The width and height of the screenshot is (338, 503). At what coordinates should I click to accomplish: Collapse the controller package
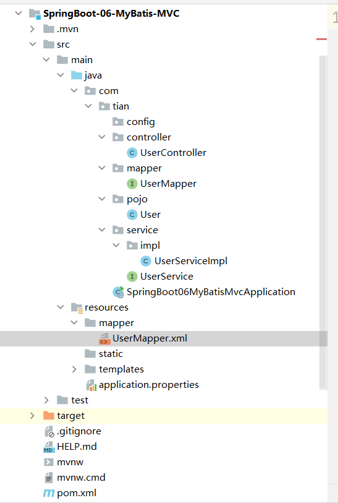point(102,137)
